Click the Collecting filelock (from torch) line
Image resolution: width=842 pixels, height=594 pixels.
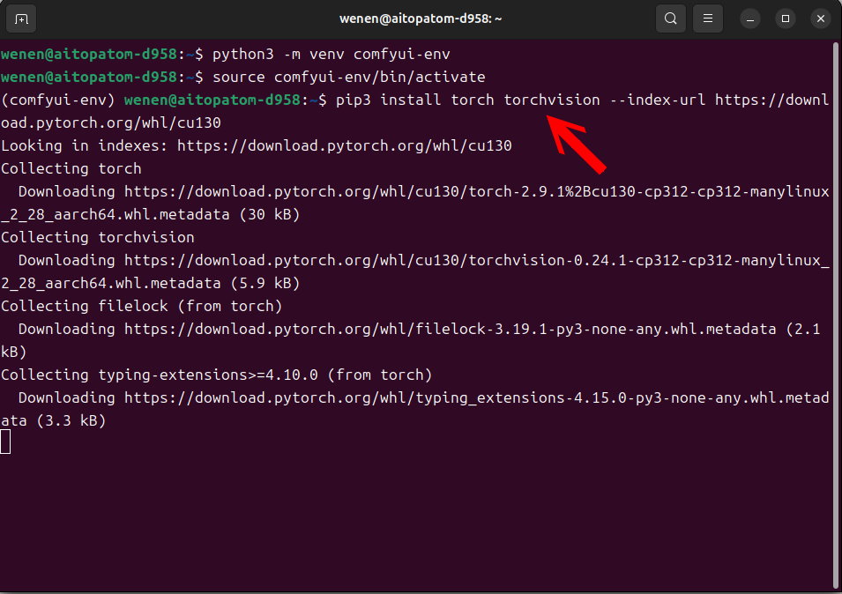(x=141, y=306)
